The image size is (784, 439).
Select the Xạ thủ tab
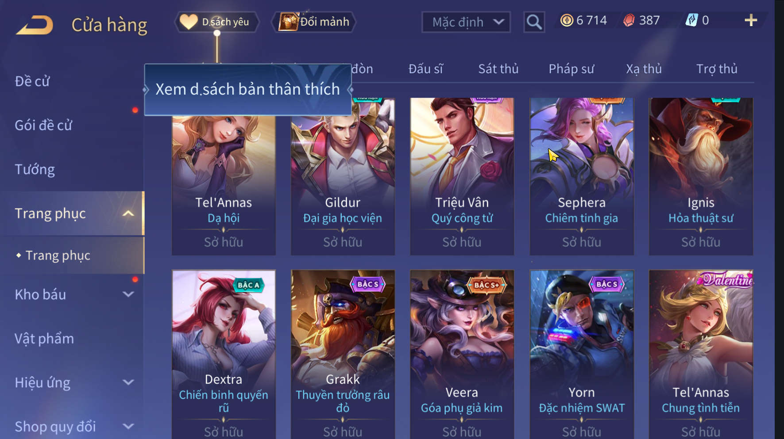tap(644, 69)
